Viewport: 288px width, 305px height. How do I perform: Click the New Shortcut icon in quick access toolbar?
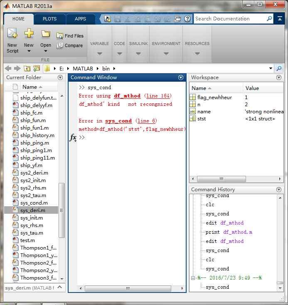coord(107,19)
